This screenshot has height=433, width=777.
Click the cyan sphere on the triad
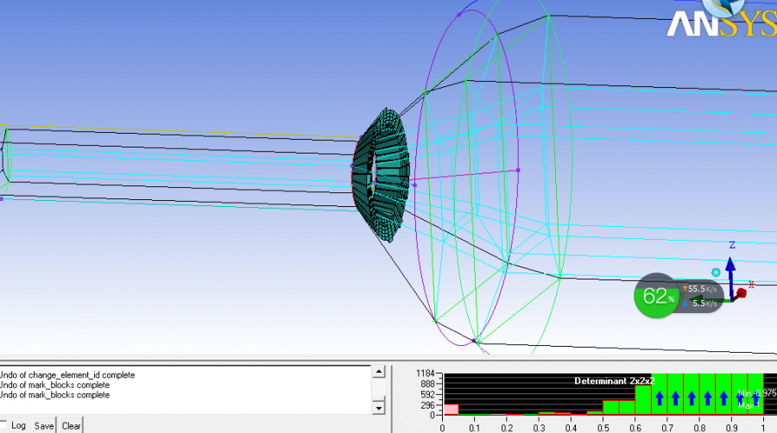[716, 273]
